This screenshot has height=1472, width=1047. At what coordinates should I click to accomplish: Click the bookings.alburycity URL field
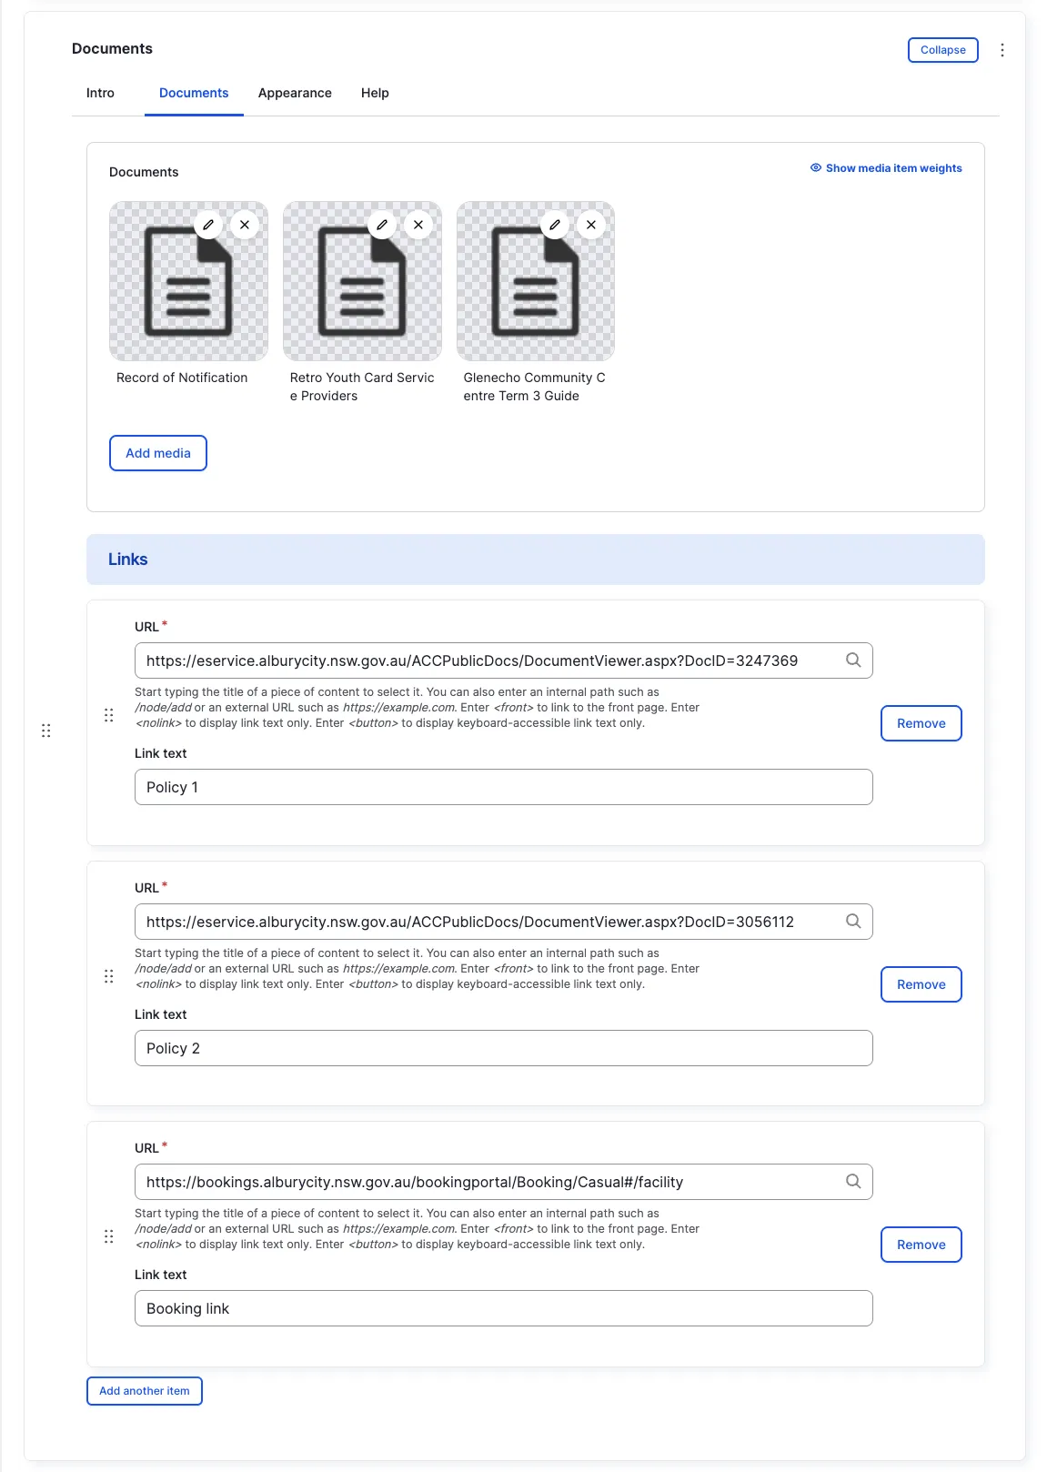tap(504, 1182)
